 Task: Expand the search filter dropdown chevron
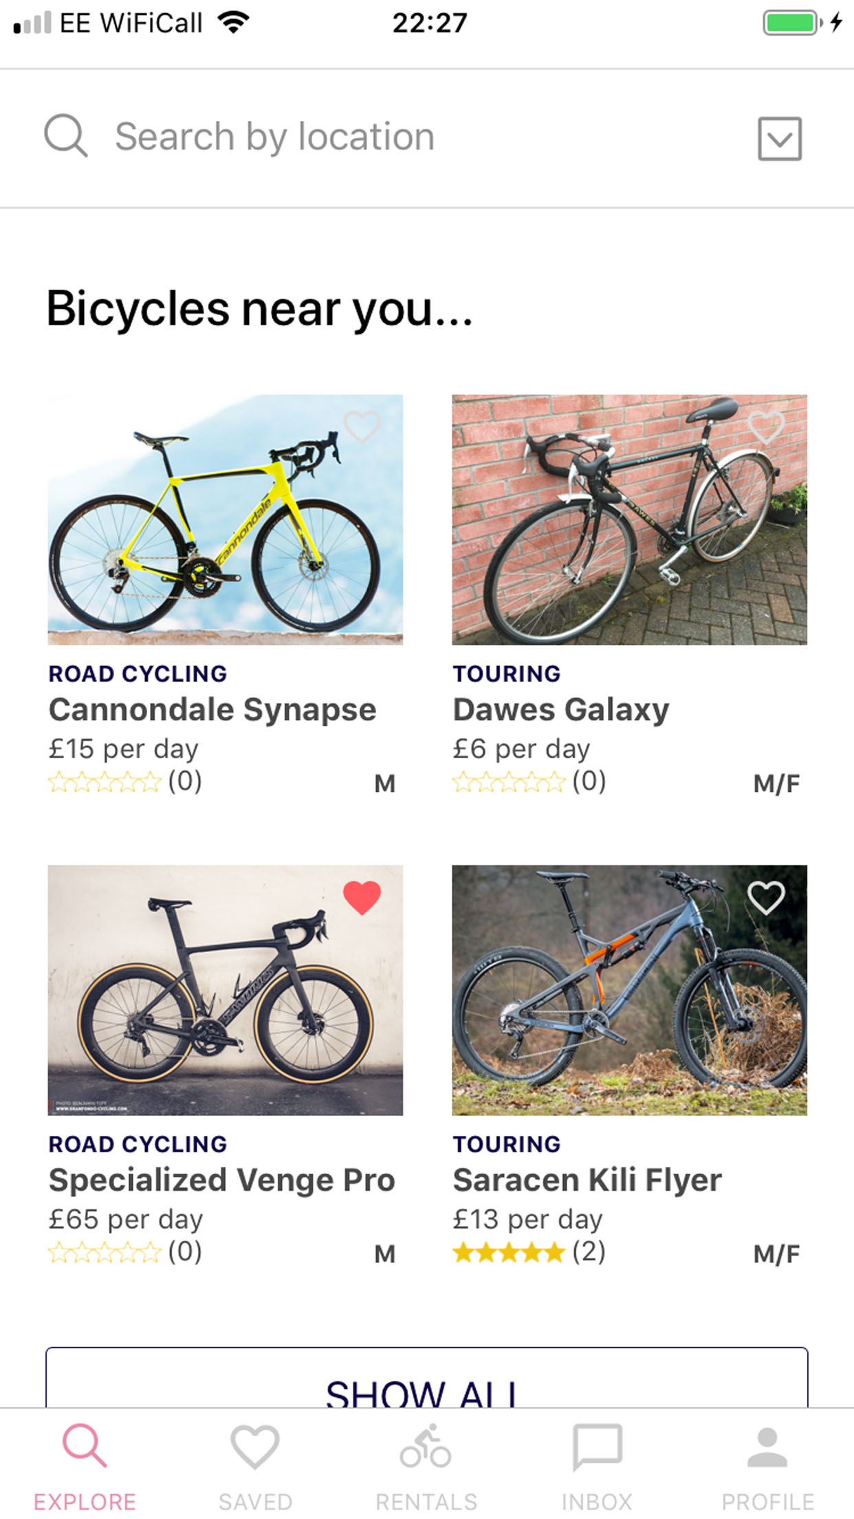pyautogui.click(x=780, y=139)
